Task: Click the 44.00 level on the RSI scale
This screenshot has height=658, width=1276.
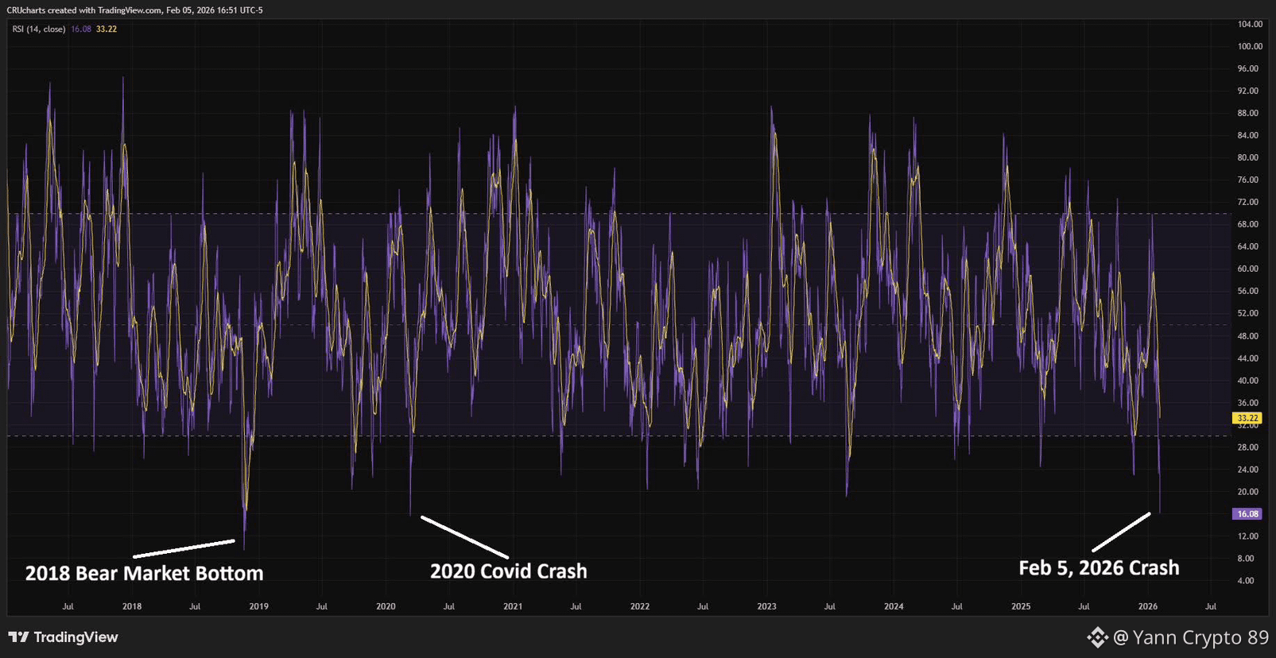Action: pyautogui.click(x=1248, y=359)
